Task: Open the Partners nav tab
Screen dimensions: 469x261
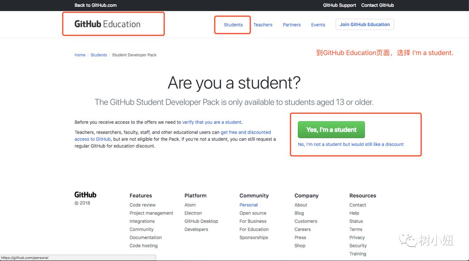Action: pos(292,25)
